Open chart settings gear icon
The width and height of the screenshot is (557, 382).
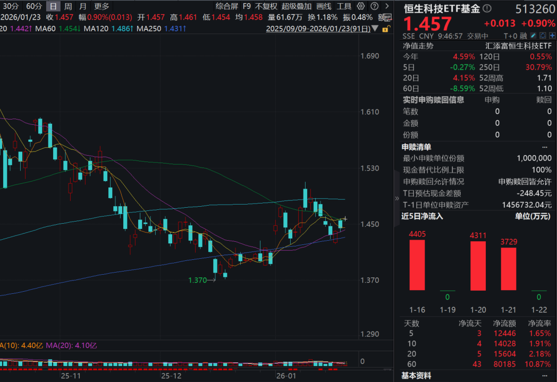361,6
